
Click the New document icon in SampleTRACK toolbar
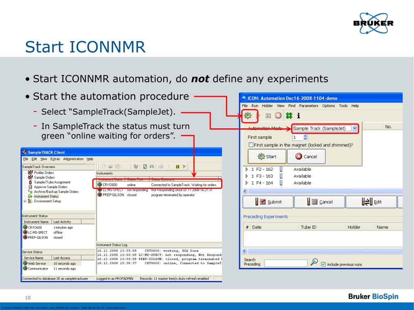coord(104,166)
